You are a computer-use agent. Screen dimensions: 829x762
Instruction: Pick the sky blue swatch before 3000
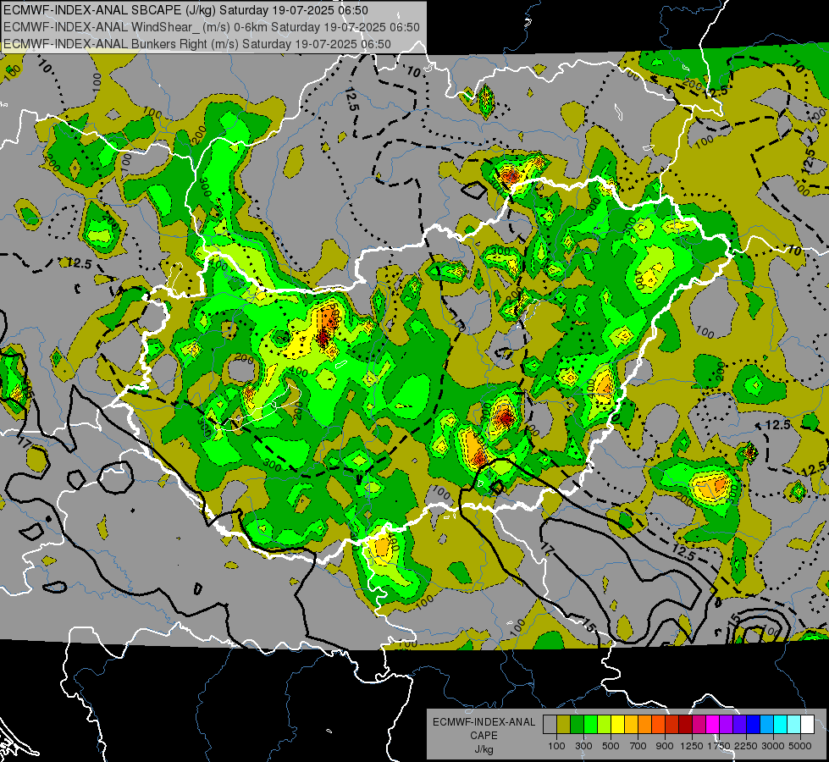[766, 725]
